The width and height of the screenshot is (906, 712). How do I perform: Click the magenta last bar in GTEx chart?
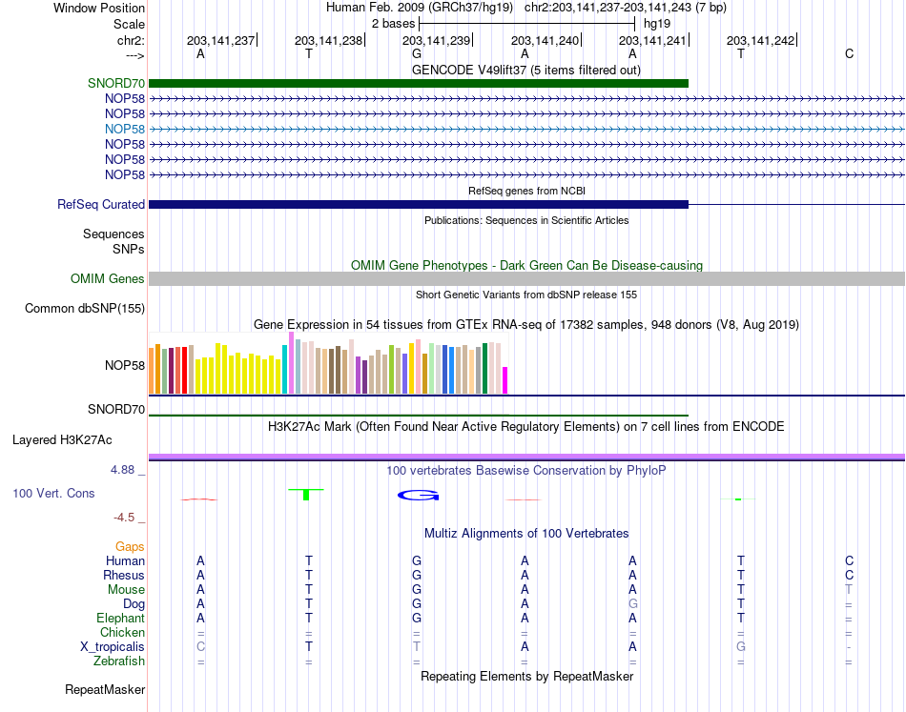505,380
